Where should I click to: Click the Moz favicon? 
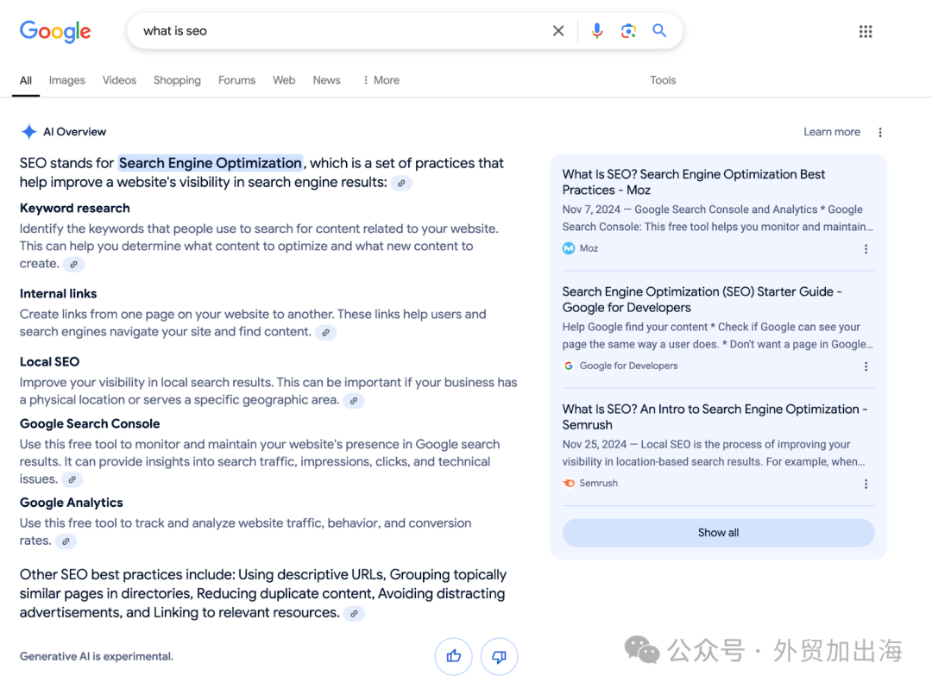pos(569,248)
